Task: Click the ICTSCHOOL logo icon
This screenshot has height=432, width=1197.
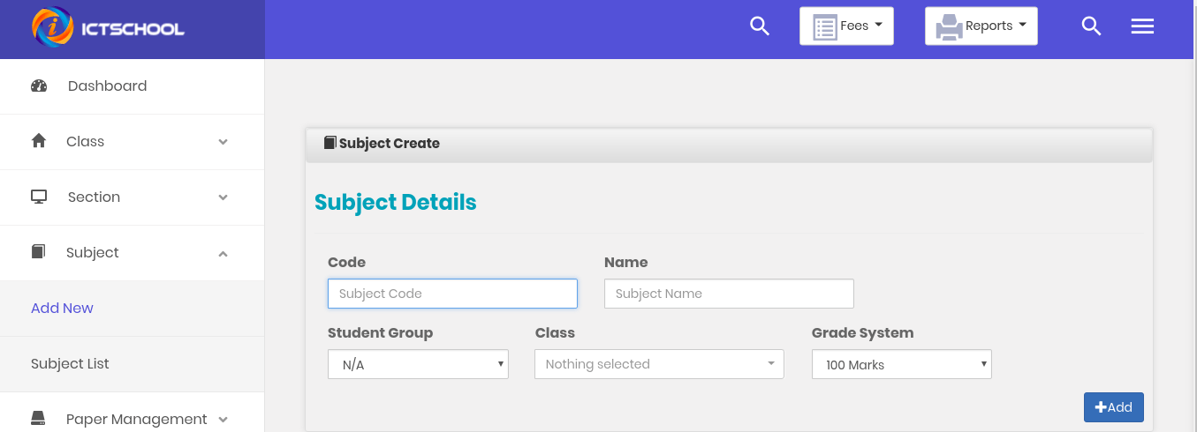Action: (x=52, y=27)
